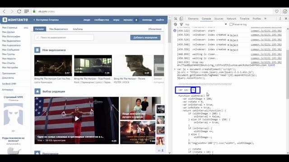Open Мои Новости in the sidebar
This screenshot has width=289, height=162.
(x=9, y=58)
